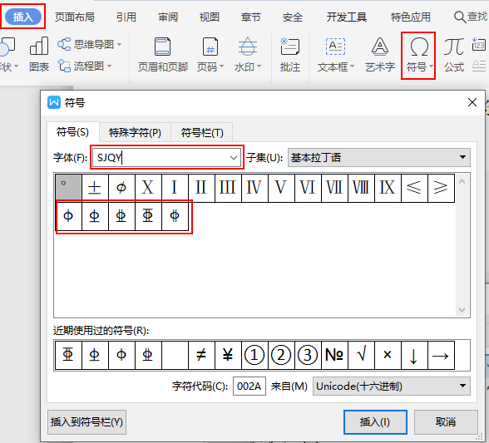Open the 页面布局 ribbon tab
The height and width of the screenshot is (443, 489).
pos(75,17)
